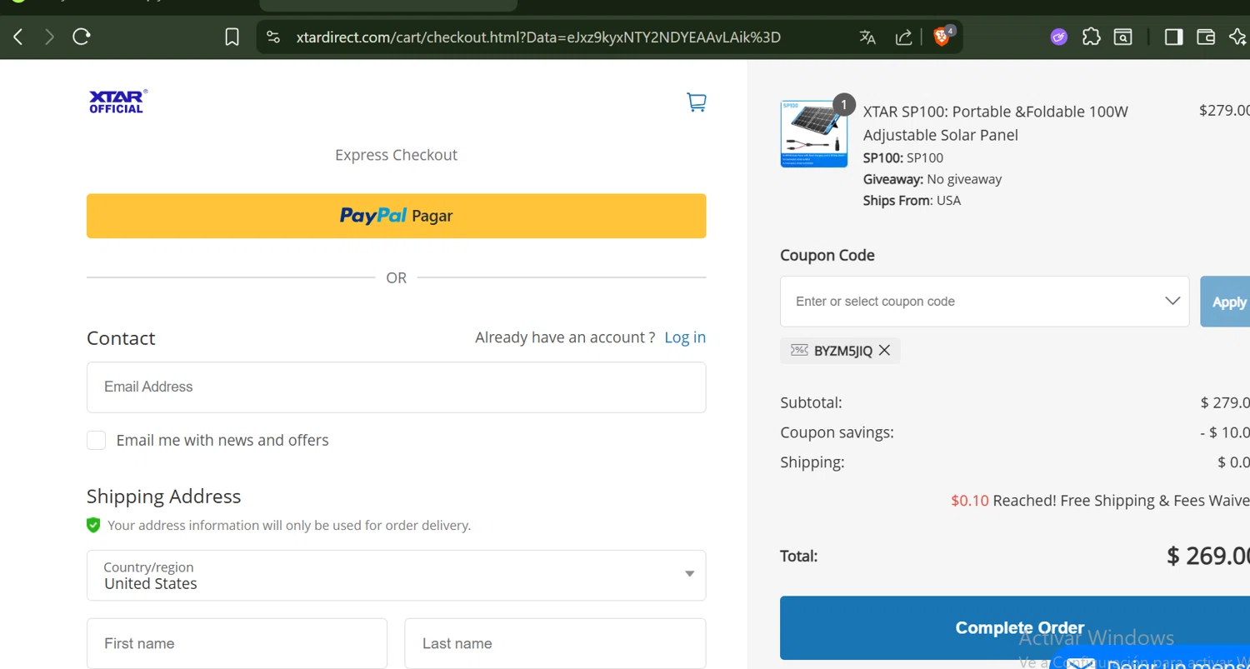Click the First name field
The width and height of the screenshot is (1250, 669).
click(x=237, y=644)
